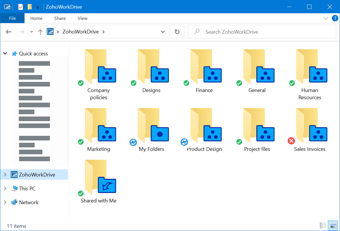Expand the ribbon with the chevron

[x=326, y=18]
